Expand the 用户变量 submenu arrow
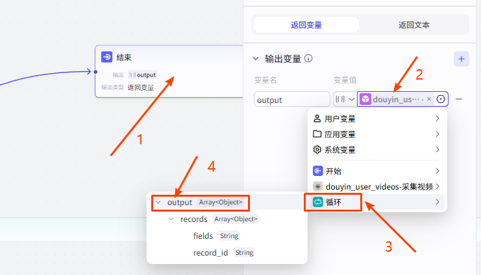 pos(438,118)
